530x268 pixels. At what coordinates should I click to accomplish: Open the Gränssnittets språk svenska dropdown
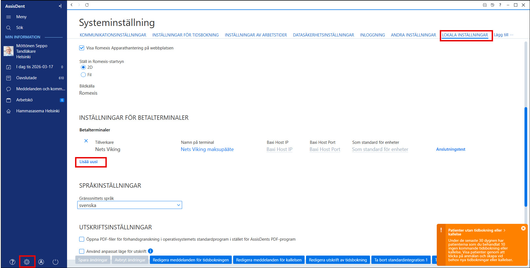pyautogui.click(x=130, y=205)
